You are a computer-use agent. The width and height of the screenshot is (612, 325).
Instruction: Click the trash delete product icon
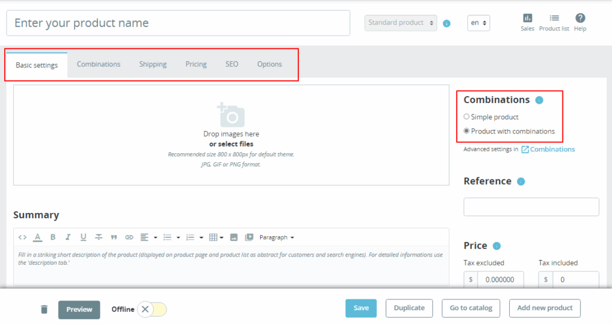coord(44,309)
